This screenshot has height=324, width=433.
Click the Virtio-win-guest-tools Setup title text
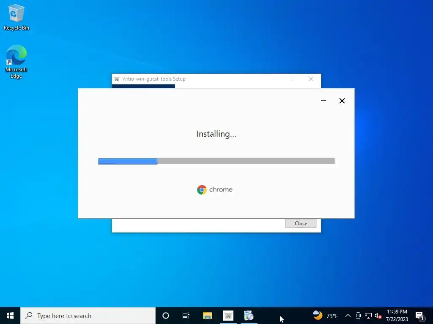click(x=154, y=79)
